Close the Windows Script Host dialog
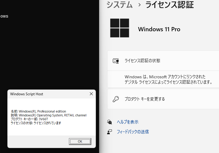The height and width of the screenshot is (153, 219). pos(91,94)
